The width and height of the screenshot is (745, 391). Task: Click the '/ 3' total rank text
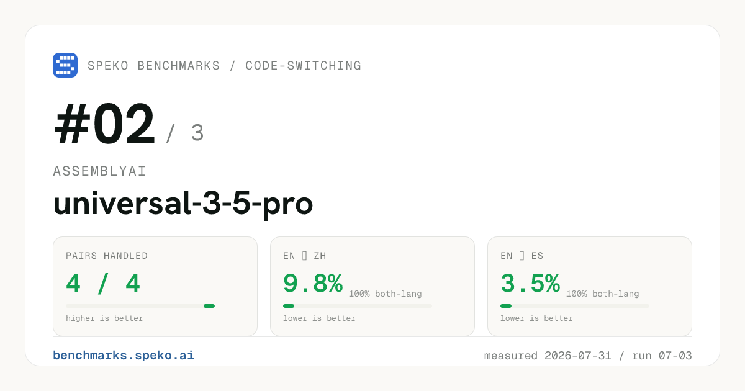[x=185, y=133]
